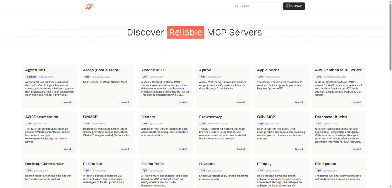The image size is (392, 188).
Task: Click biomcp.org source on BioMCP card
Action: click(99, 123)
